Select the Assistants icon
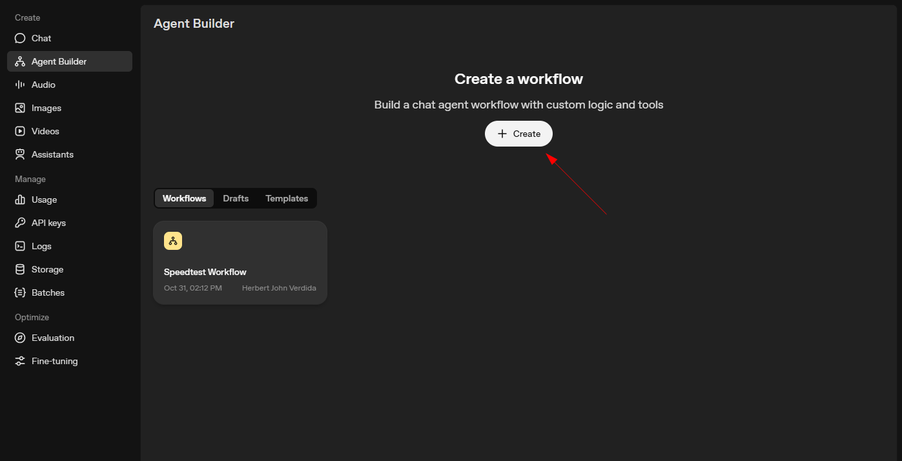This screenshot has width=902, height=461. [19, 154]
